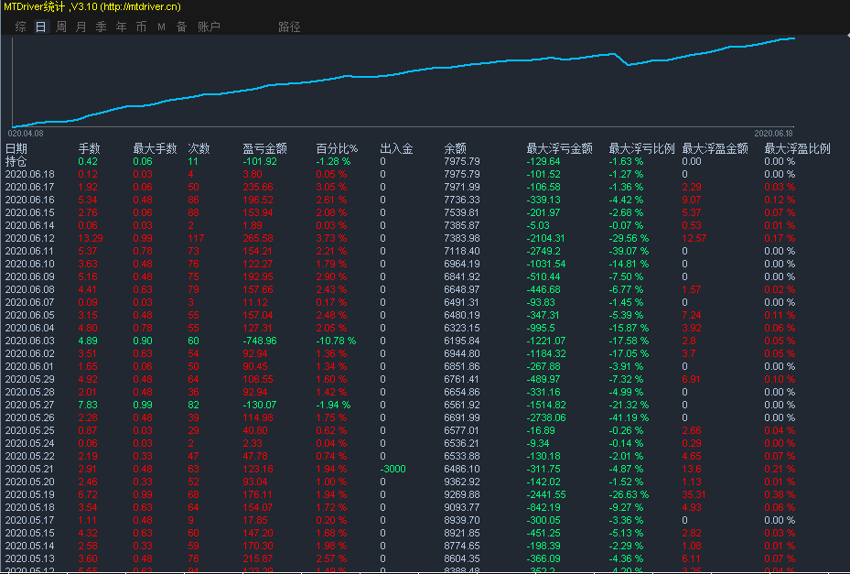Click the blue equity curve chart

pyautogui.click(x=403, y=81)
